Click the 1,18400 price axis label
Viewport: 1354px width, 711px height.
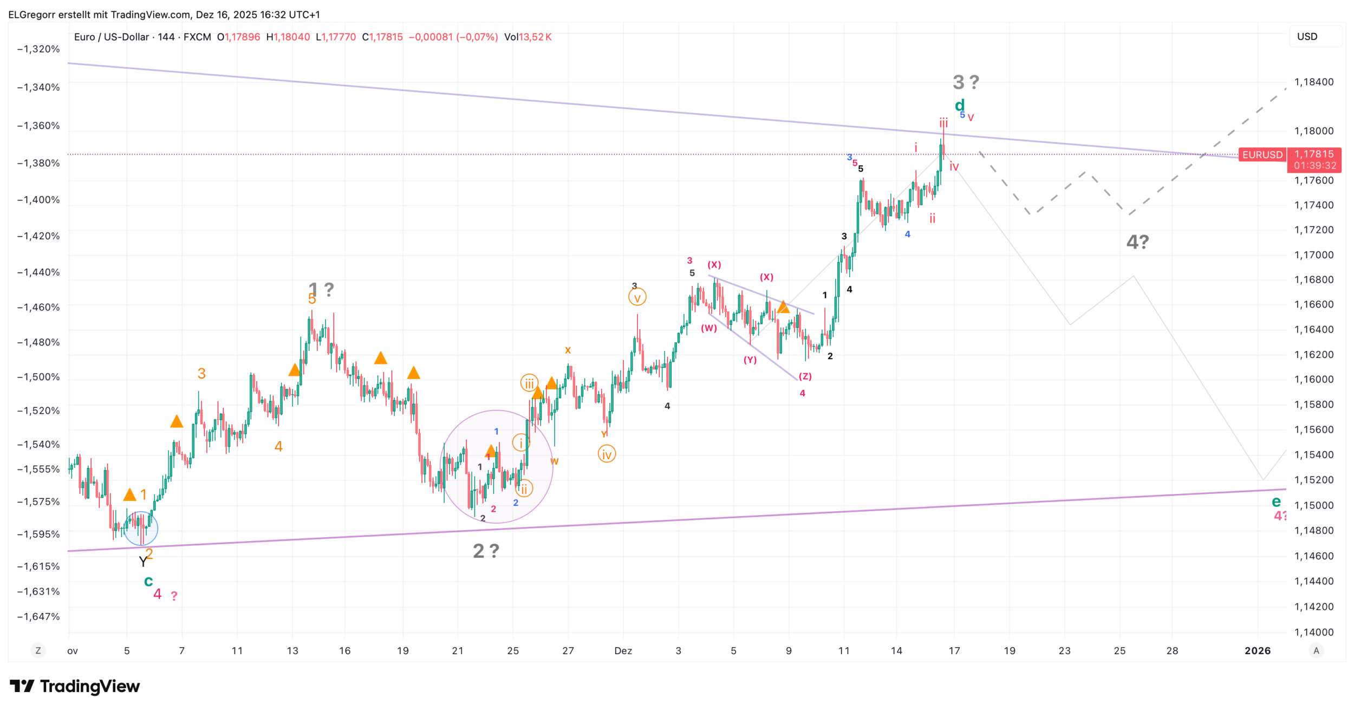(1314, 82)
